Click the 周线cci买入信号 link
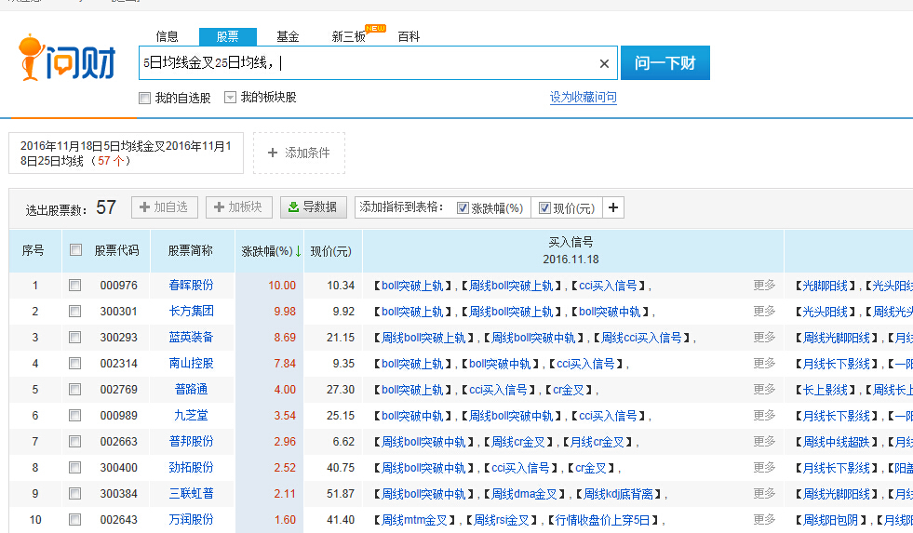 tap(641, 338)
